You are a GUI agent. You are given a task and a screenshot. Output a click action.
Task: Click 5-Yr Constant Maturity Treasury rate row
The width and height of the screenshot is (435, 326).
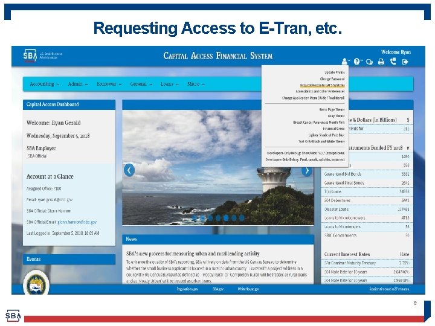click(x=367, y=263)
